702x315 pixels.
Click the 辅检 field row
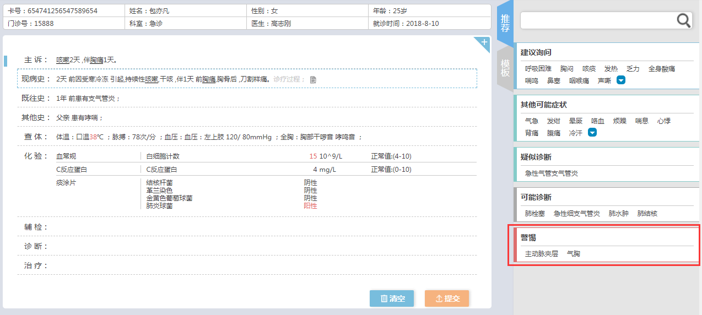[247, 227]
